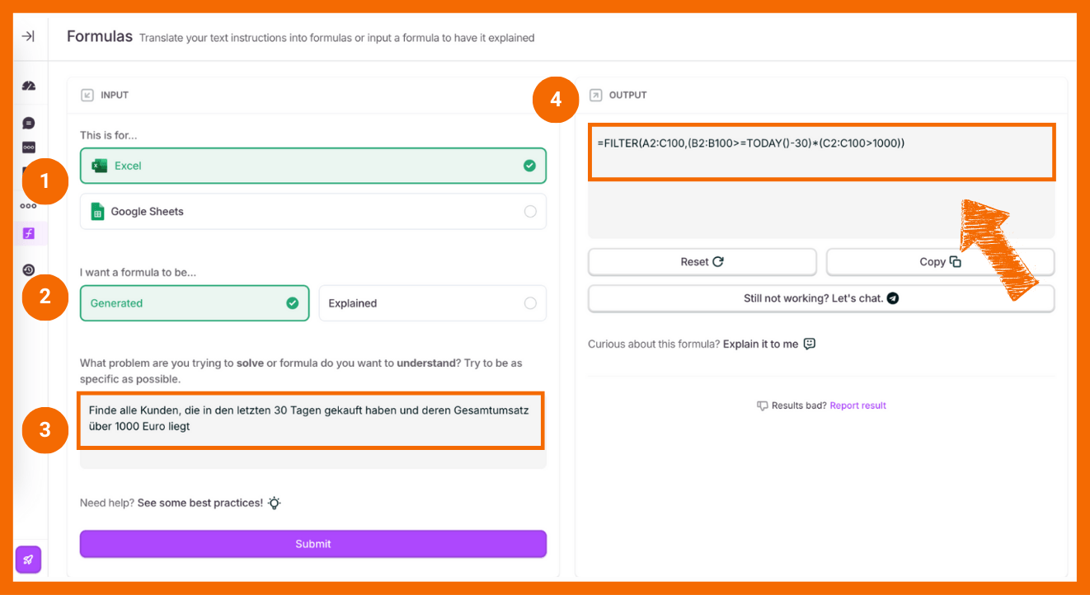The width and height of the screenshot is (1090, 595).
Task: Click the Formulas icon in sidebar
Action: pyautogui.click(x=29, y=233)
